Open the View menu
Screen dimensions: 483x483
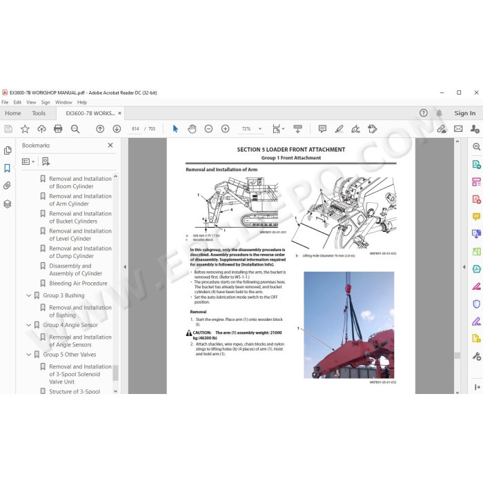click(31, 102)
